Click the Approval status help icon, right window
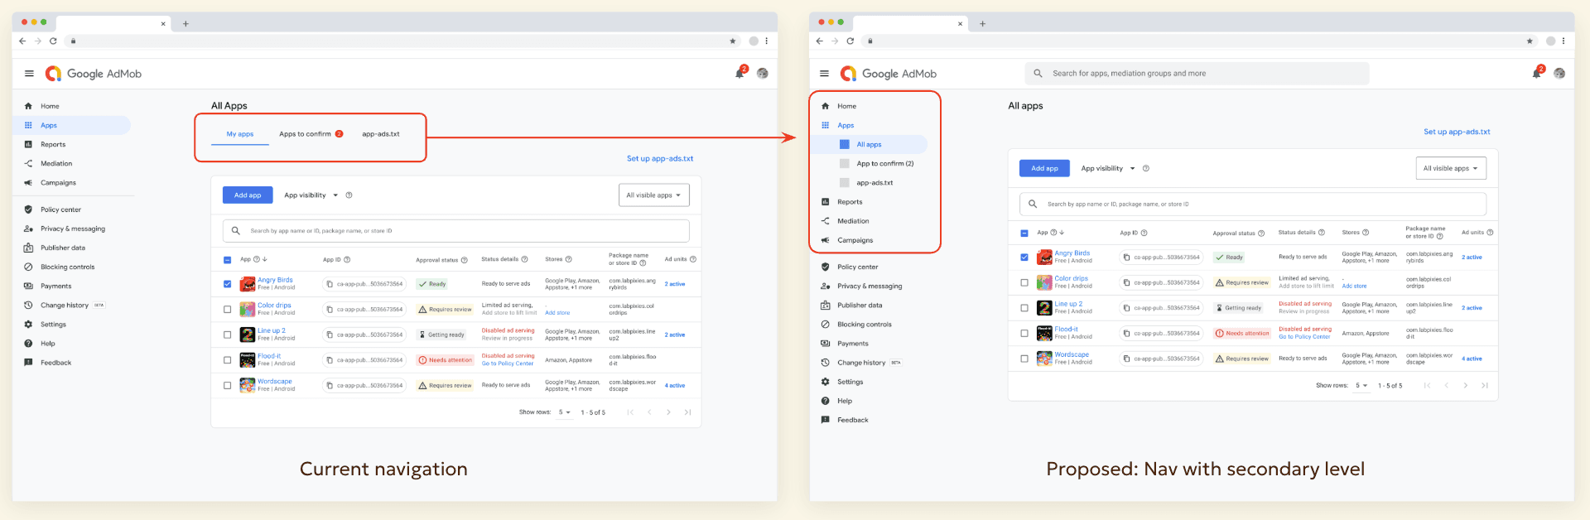1590x520 pixels. coord(1261,234)
